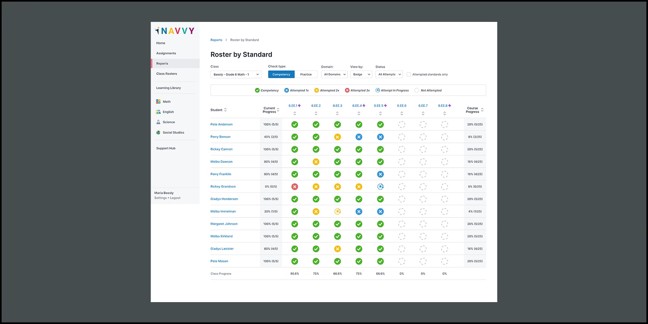The height and width of the screenshot is (324, 648).
Task: Select Reports in sidebar
Action: pyautogui.click(x=175, y=64)
